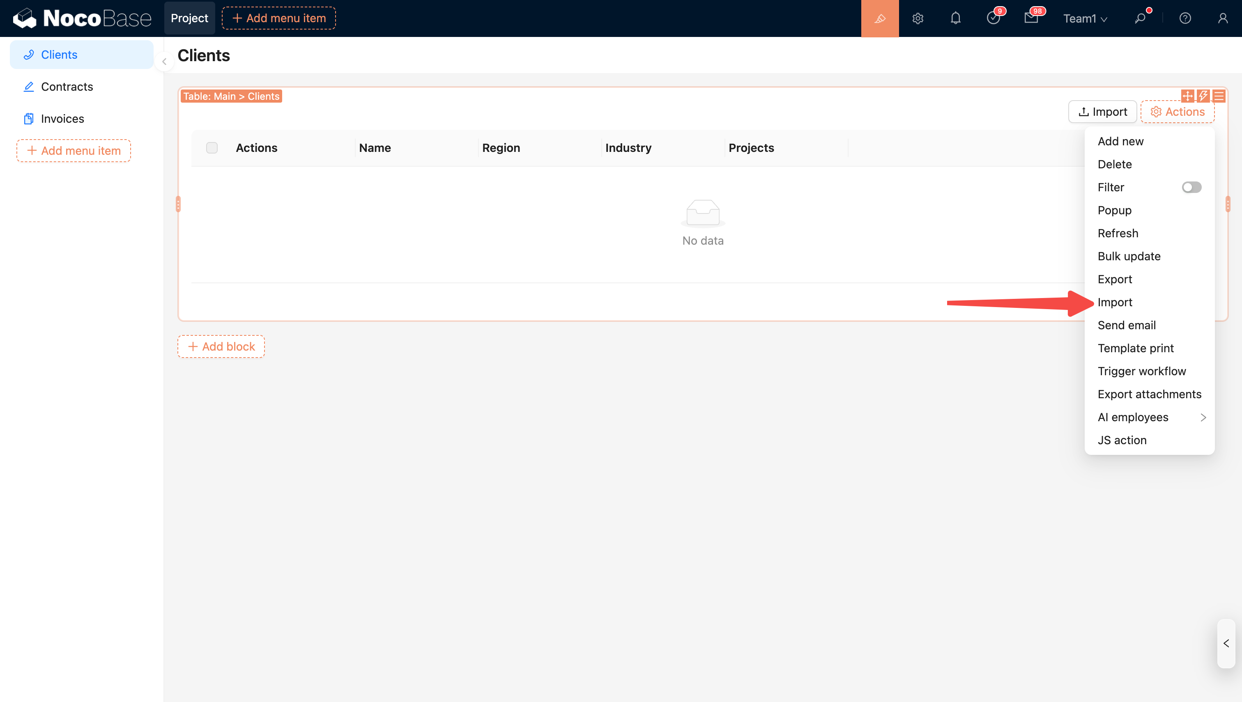Click the search icon in header

pyautogui.click(x=1140, y=18)
